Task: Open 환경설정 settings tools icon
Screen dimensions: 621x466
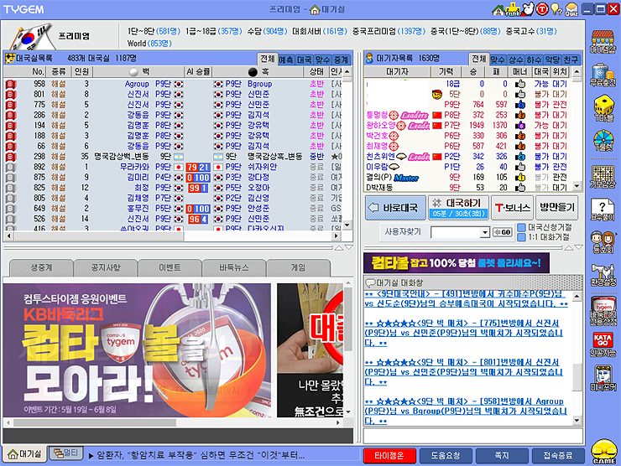Action: click(x=603, y=275)
